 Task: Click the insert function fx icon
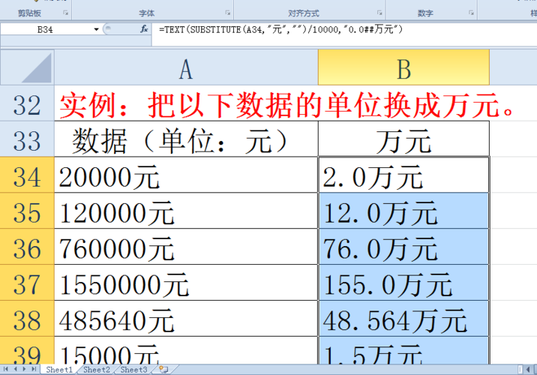[x=144, y=29]
